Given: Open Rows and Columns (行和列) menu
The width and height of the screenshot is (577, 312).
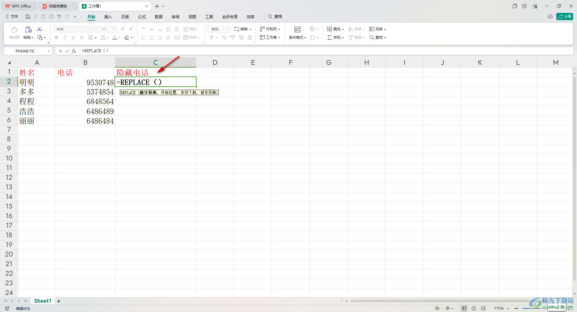Looking at the screenshot, I should tap(270, 29).
